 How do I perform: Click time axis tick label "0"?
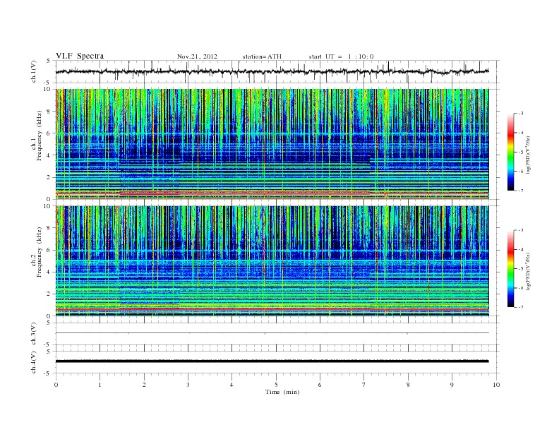56,385
